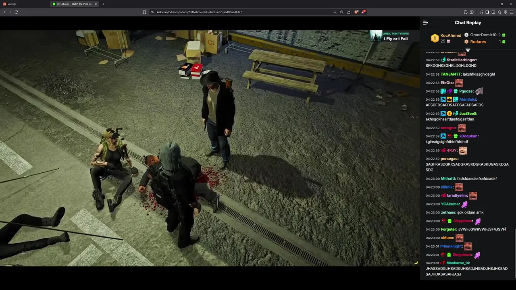Click the kick.com address bar URL
The image size is (516, 290).
click(199, 12)
